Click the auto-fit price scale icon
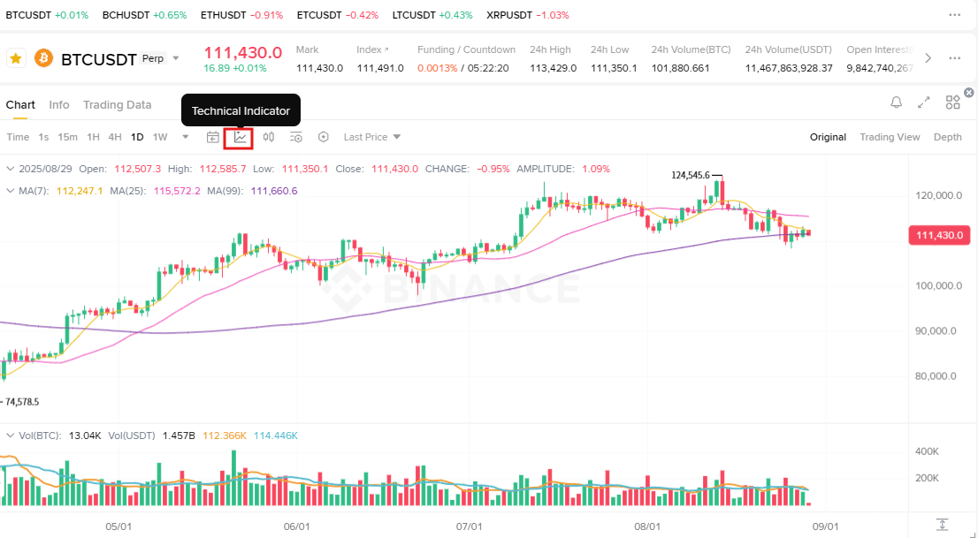The height and width of the screenshot is (538, 978). click(942, 525)
